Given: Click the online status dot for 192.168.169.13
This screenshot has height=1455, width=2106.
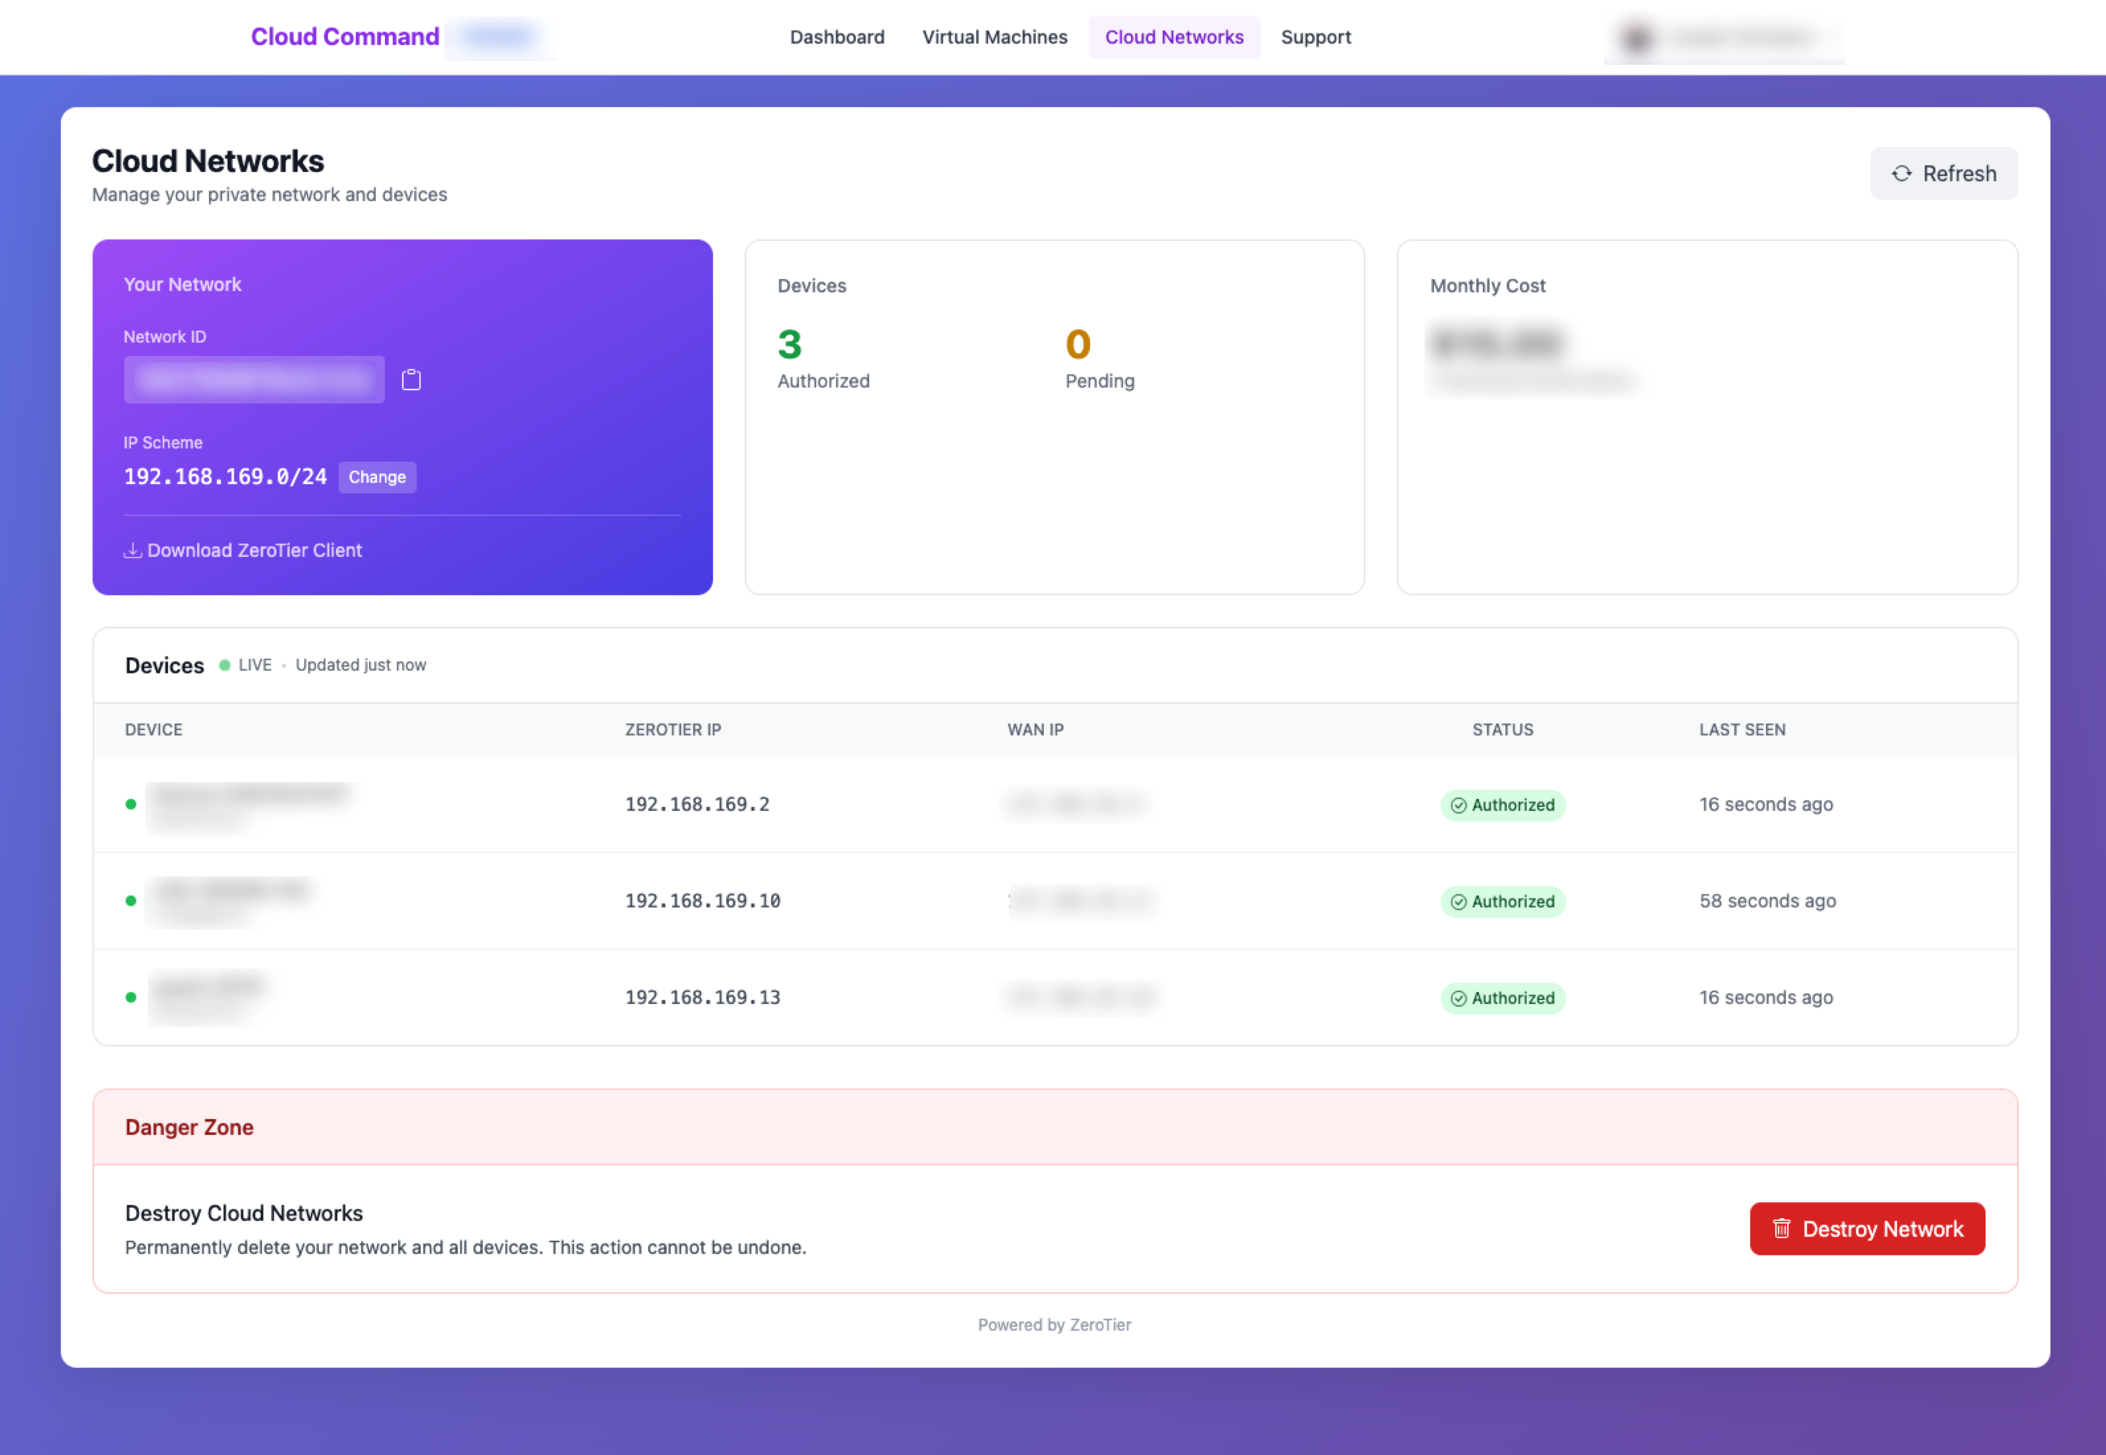Looking at the screenshot, I should [x=132, y=997].
